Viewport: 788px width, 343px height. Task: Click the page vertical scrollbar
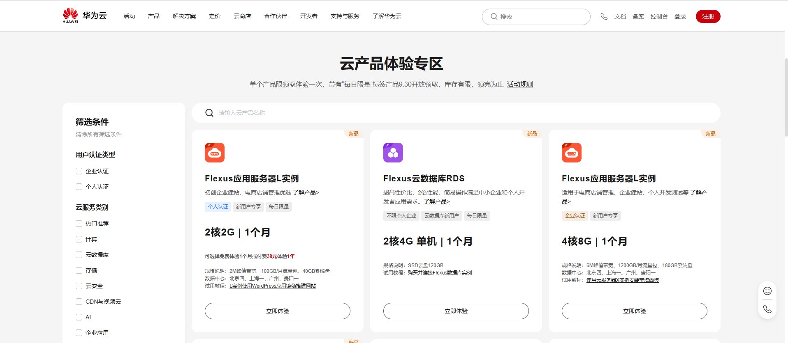point(786,97)
